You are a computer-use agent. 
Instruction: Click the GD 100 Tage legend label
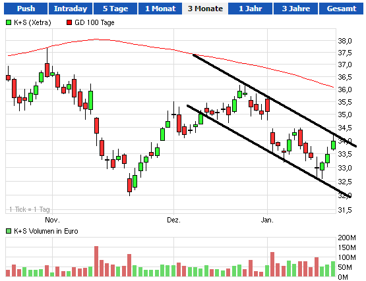click(x=94, y=22)
